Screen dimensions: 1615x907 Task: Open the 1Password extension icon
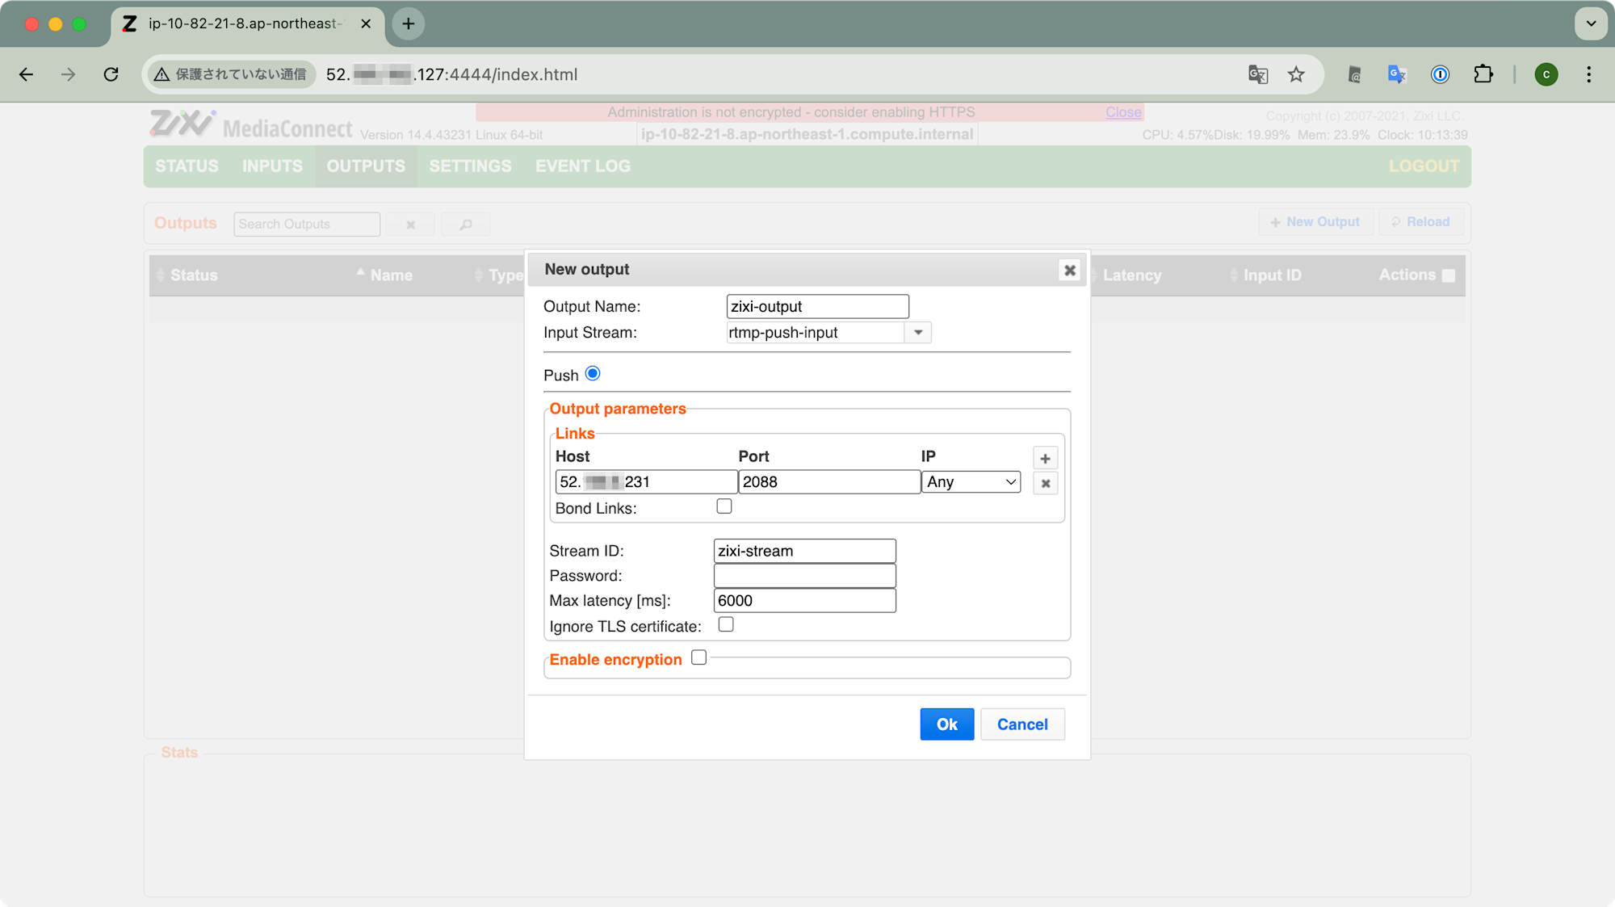coord(1440,74)
